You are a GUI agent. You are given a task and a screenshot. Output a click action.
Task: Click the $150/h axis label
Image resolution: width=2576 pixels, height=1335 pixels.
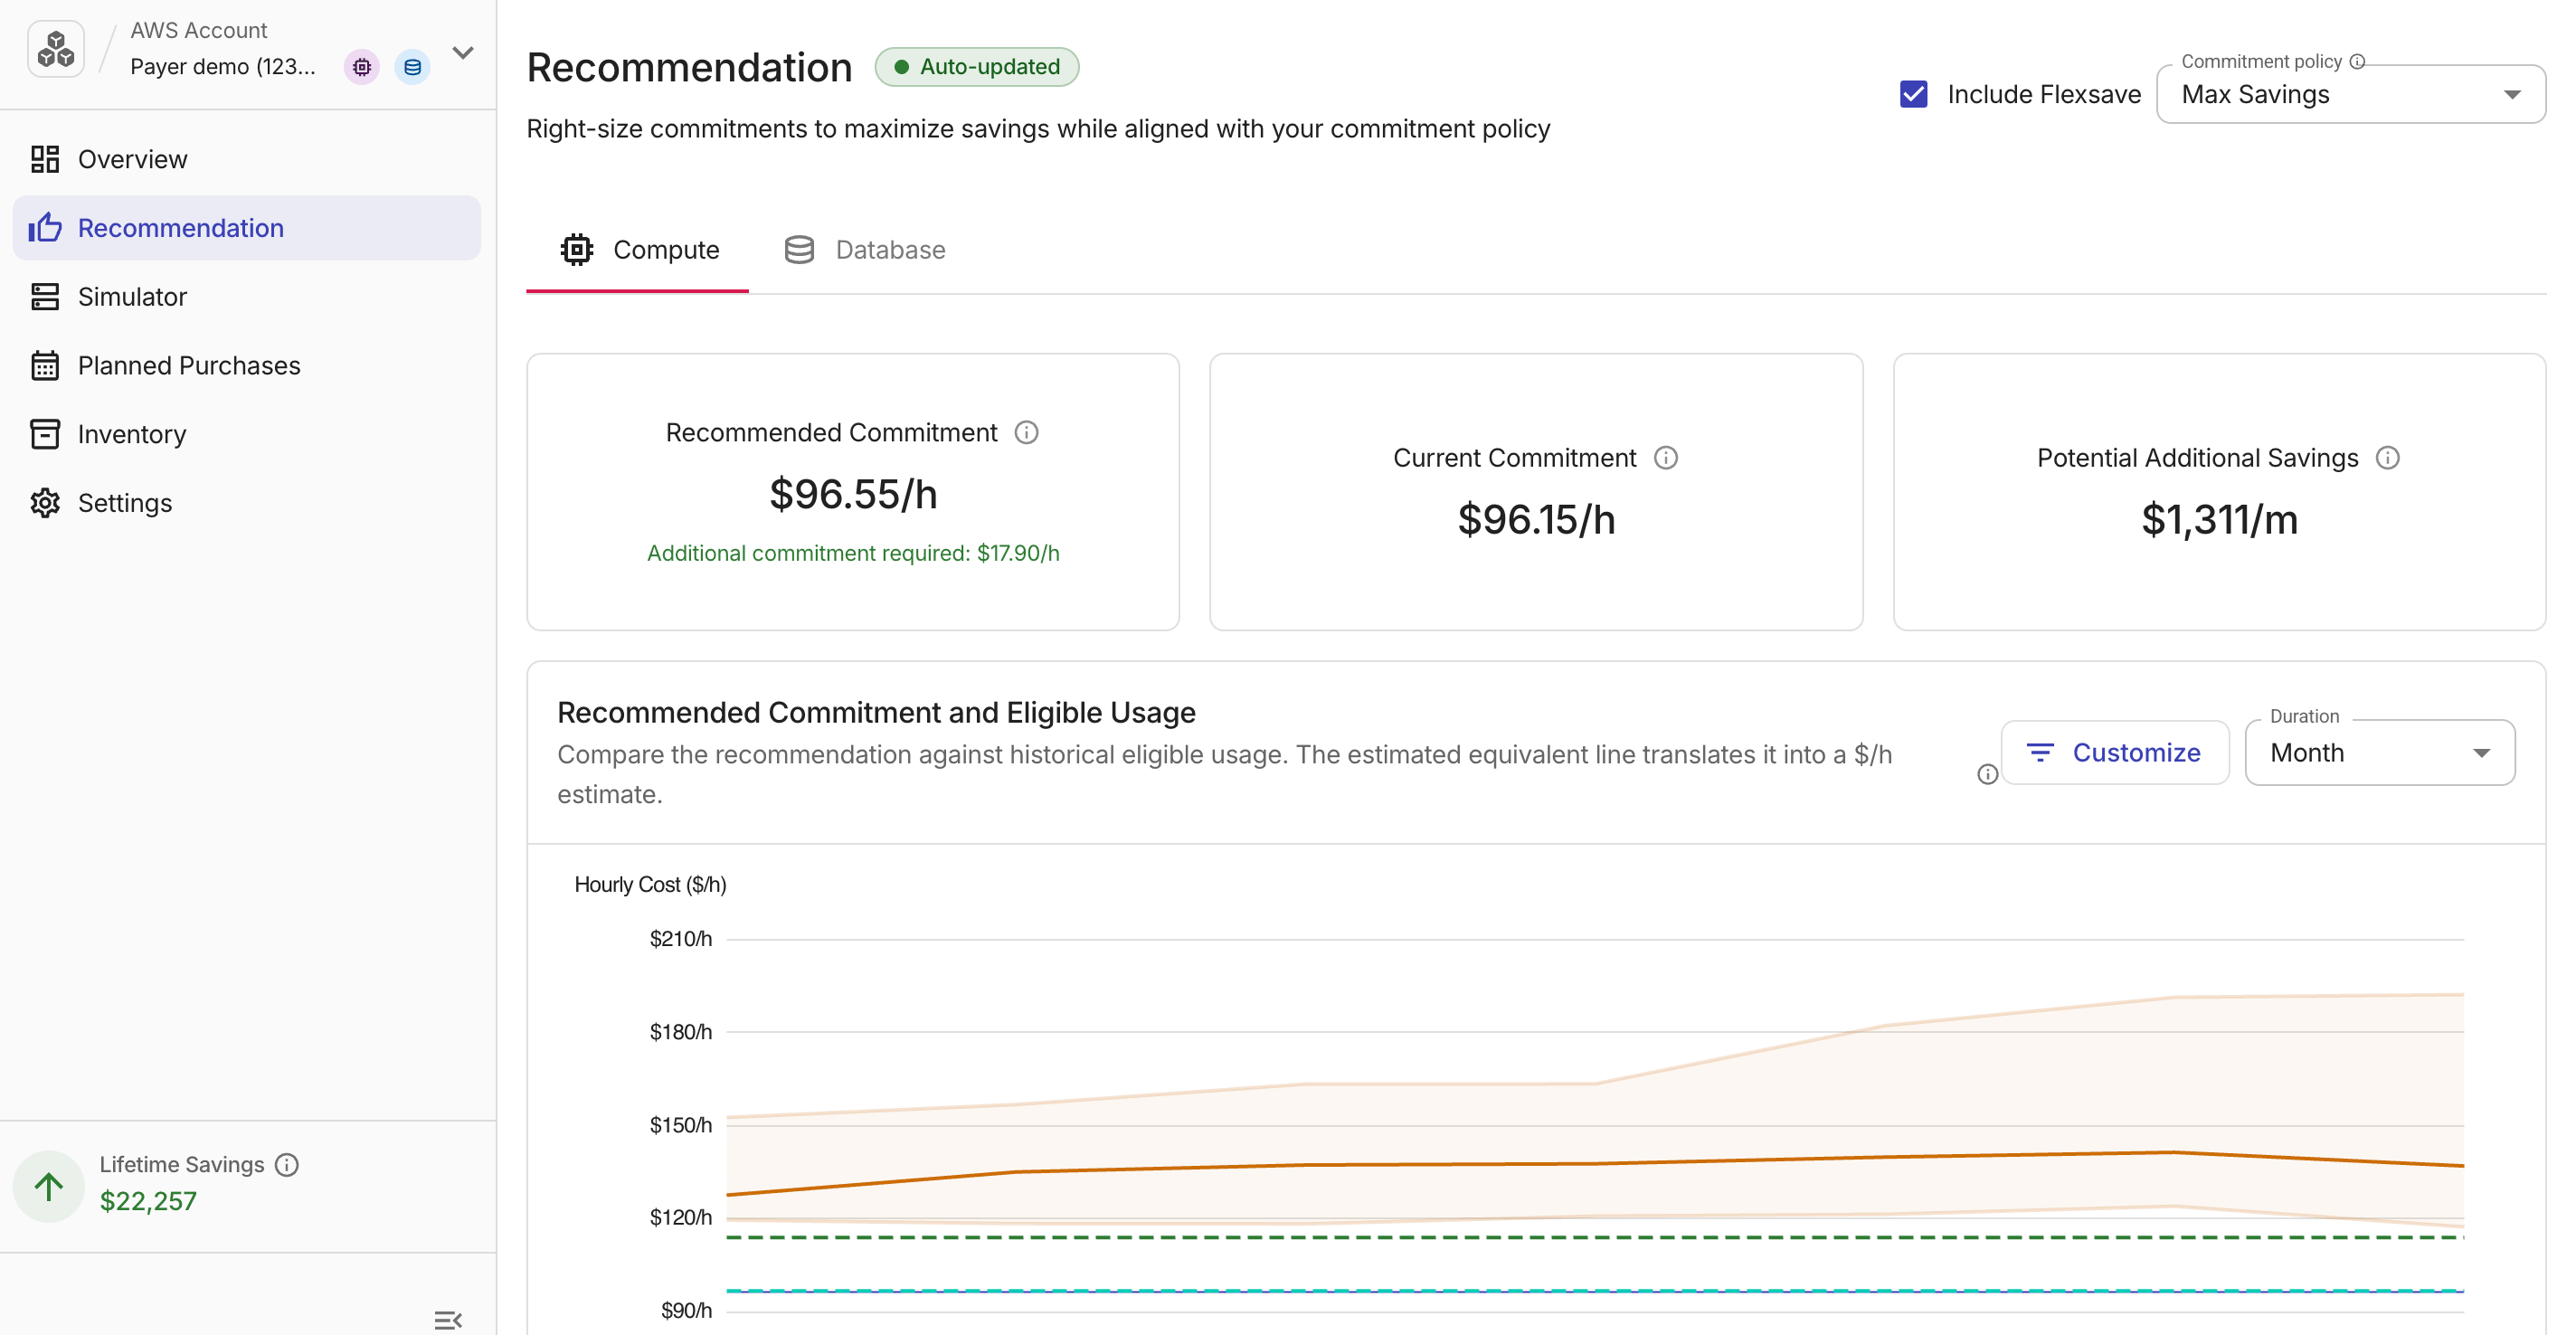click(x=680, y=1124)
